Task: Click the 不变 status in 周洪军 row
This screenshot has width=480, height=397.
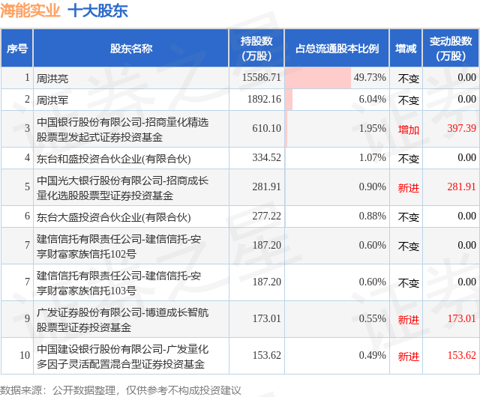Action: [408, 100]
